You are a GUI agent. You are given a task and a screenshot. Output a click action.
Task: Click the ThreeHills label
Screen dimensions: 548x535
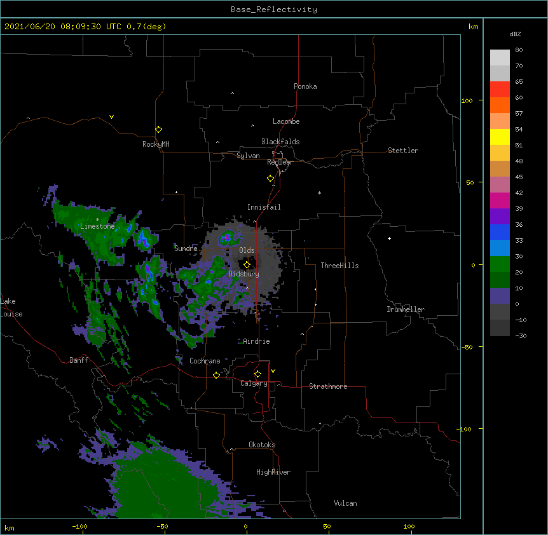pyautogui.click(x=339, y=266)
